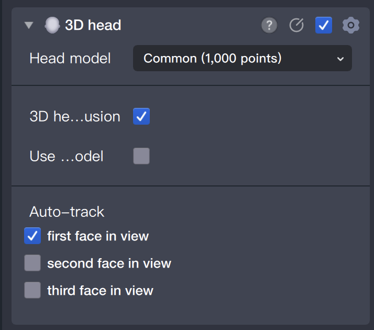
Task: Disable the 3D head module checkbox
Action: point(324,25)
